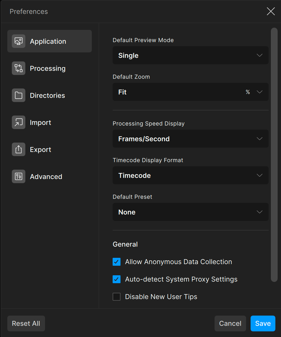
Task: Click the vertical scrollbar in settings pane
Action: pyautogui.click(x=274, y=154)
